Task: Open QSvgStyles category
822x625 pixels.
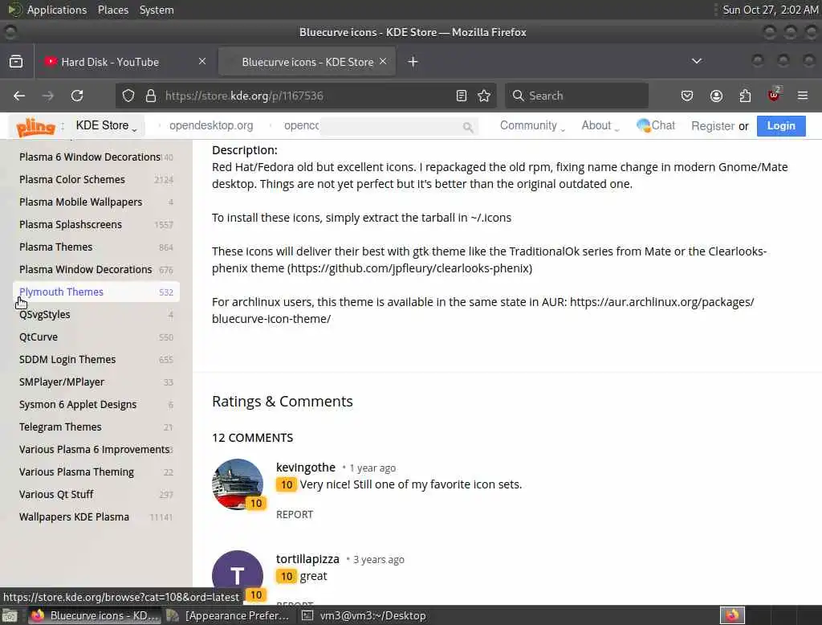Action: tap(96, 314)
